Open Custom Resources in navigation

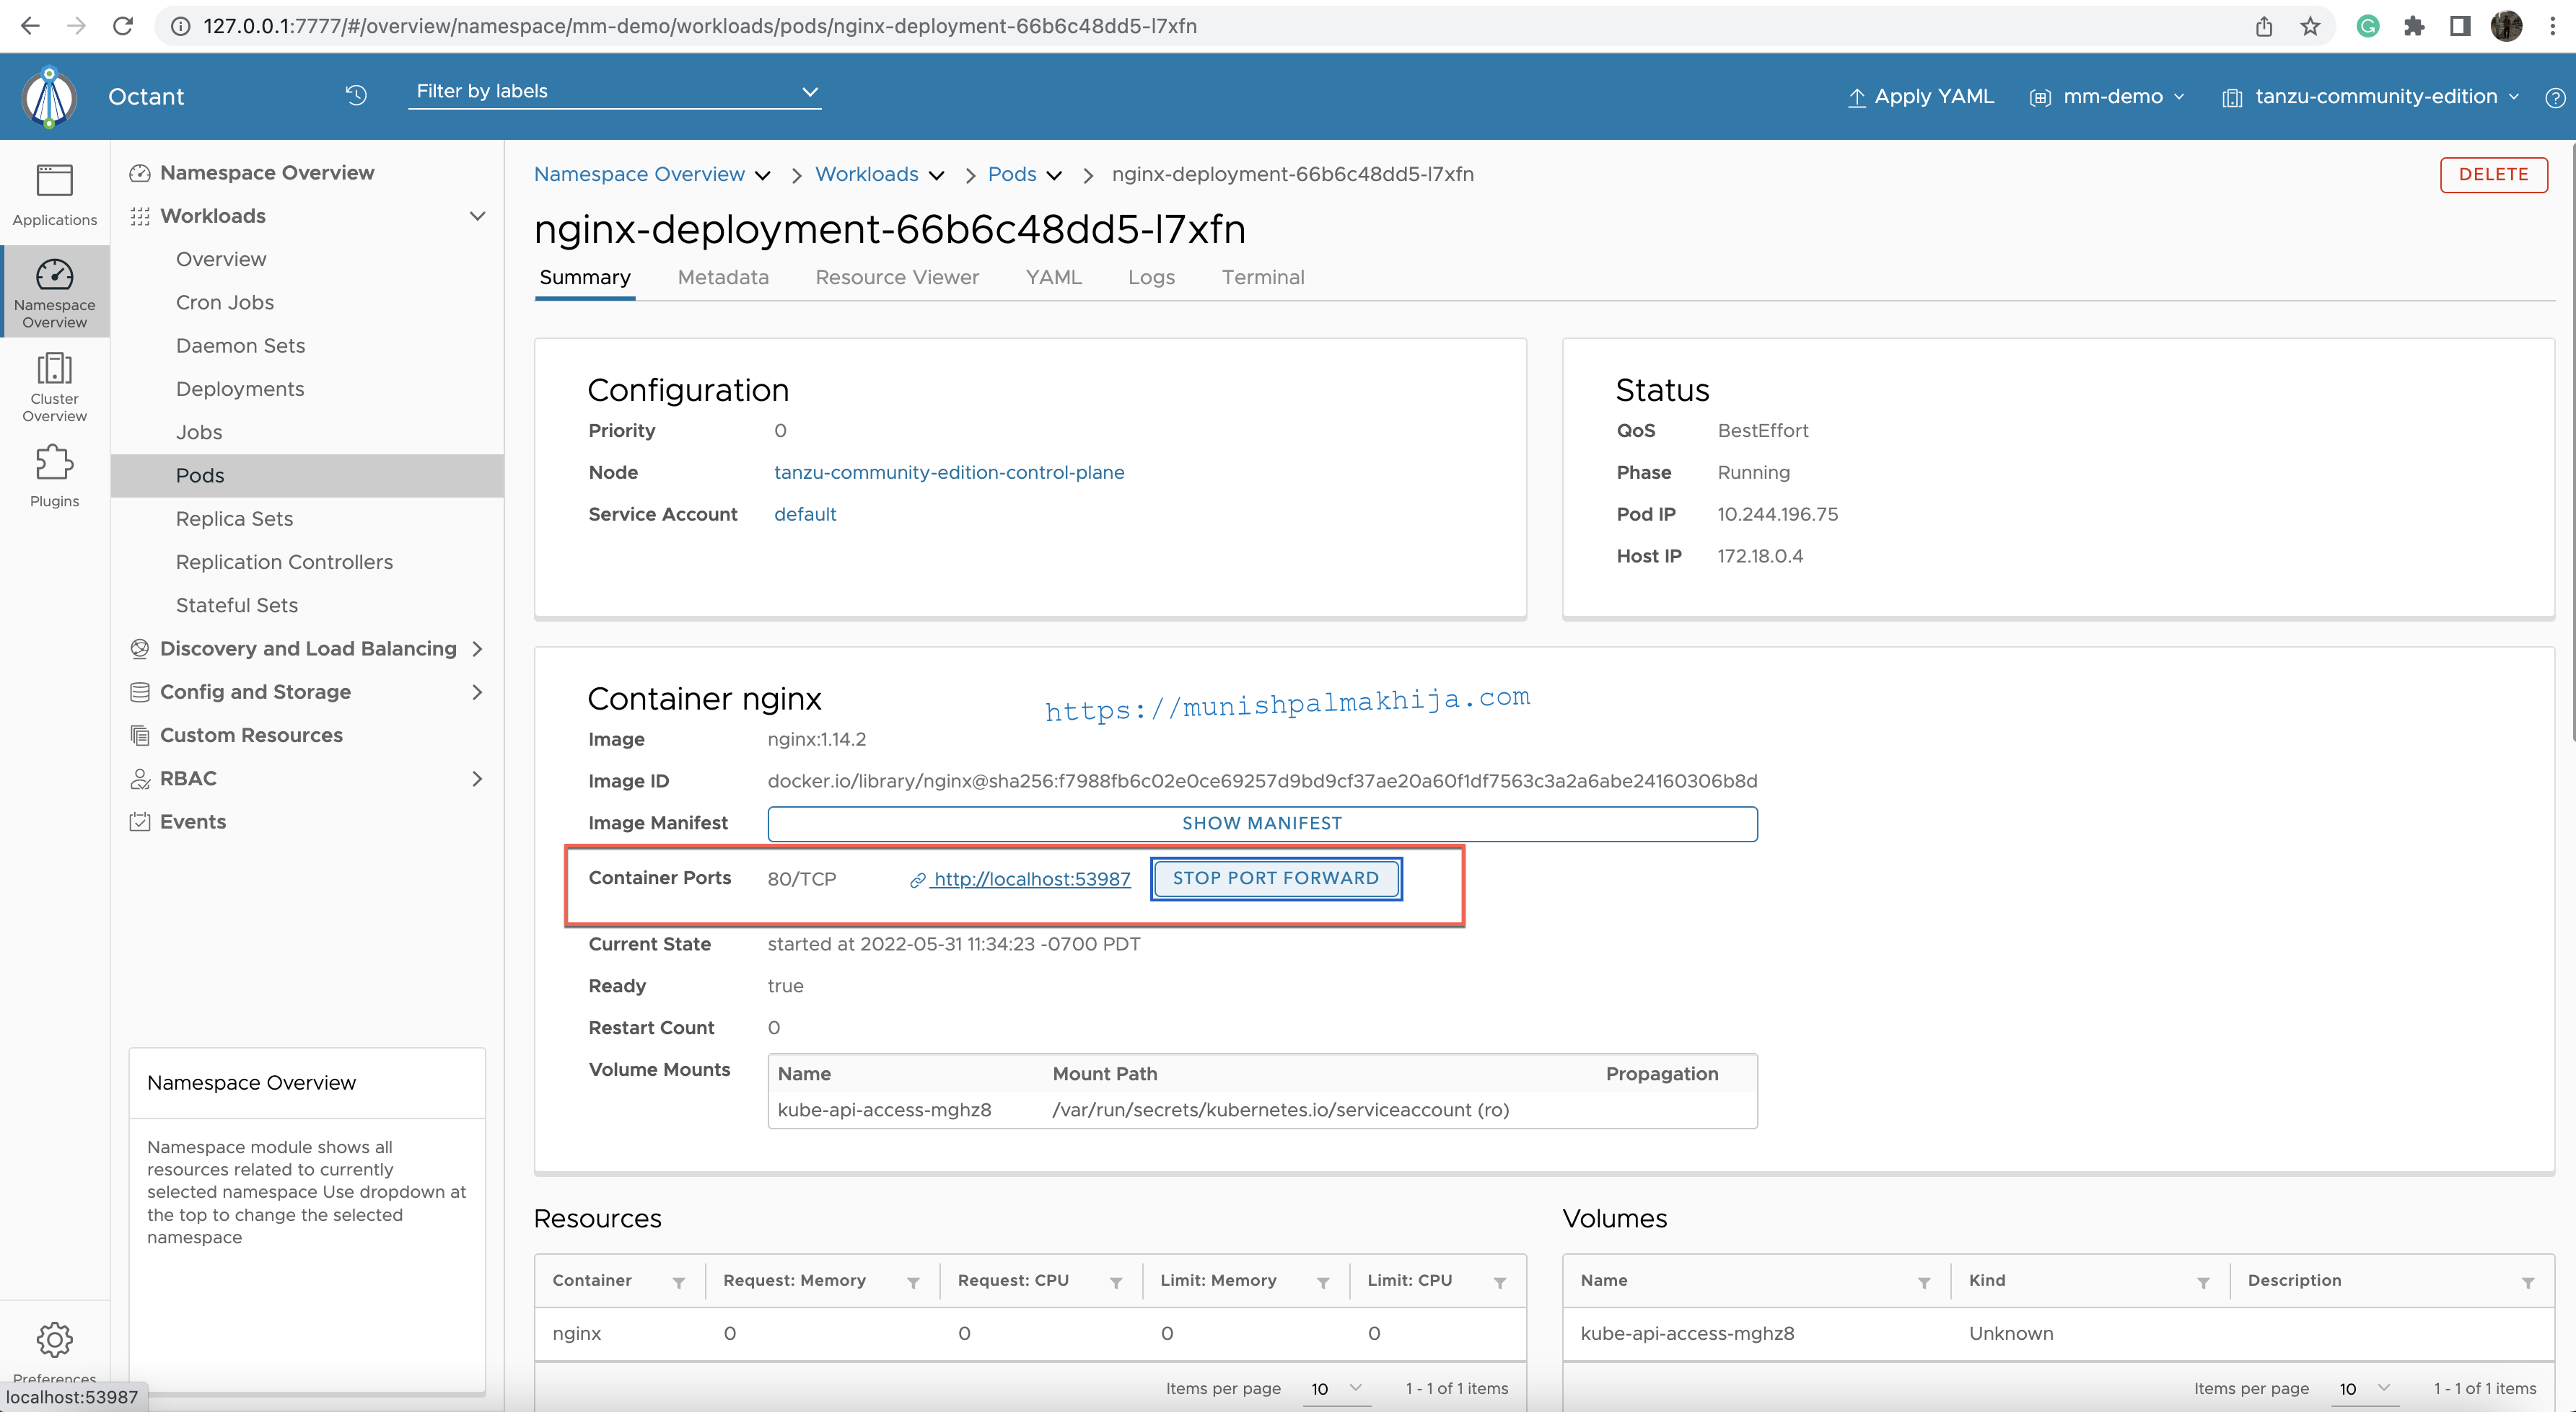click(x=251, y=736)
